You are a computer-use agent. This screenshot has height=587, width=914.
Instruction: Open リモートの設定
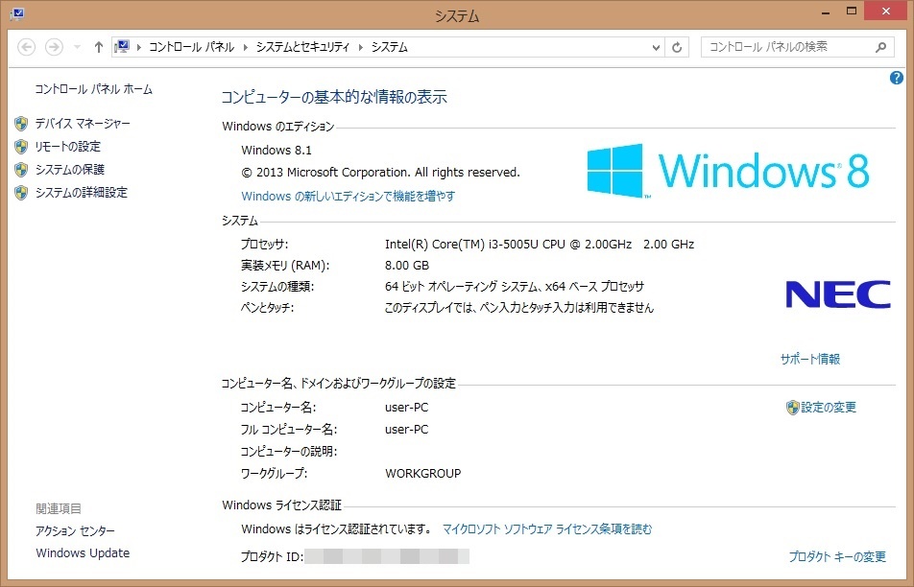pyautogui.click(x=68, y=146)
